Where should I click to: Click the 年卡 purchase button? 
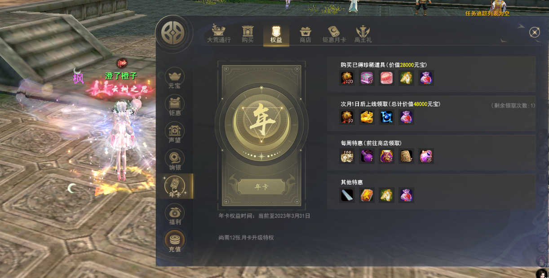coord(261,187)
